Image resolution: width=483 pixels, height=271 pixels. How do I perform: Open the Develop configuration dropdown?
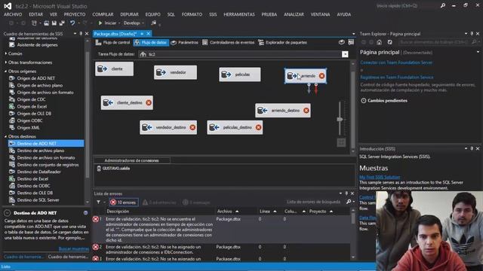[134, 23]
